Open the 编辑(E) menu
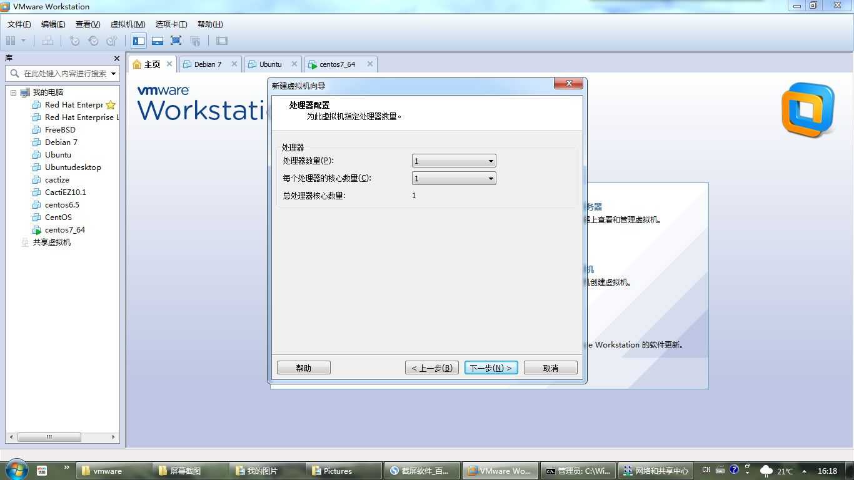 pyautogui.click(x=53, y=24)
